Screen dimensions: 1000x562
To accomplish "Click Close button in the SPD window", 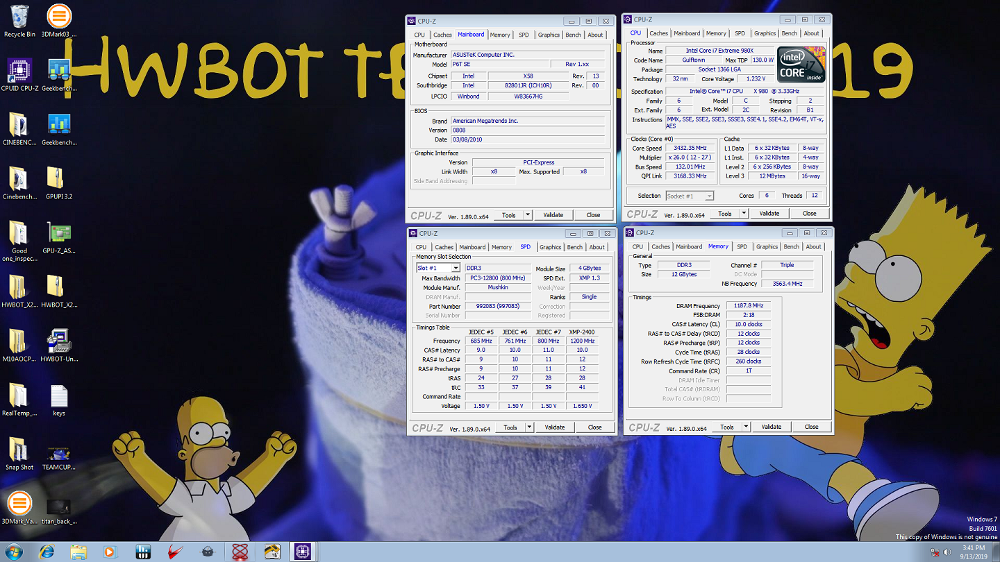I will tap(595, 427).
